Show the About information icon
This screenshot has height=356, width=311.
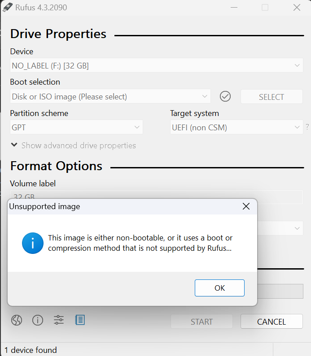[x=38, y=320]
